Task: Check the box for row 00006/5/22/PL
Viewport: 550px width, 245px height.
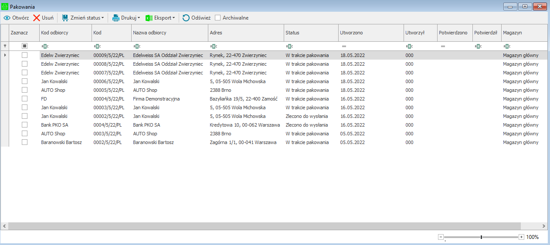Action: pos(24,81)
